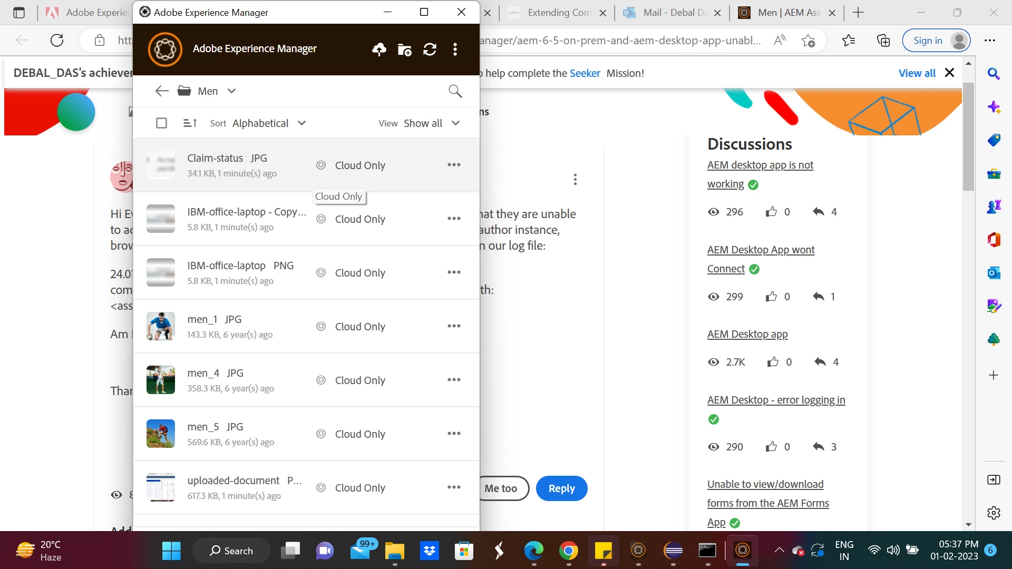
Task: Go back using folder back arrow
Action: pyautogui.click(x=162, y=91)
